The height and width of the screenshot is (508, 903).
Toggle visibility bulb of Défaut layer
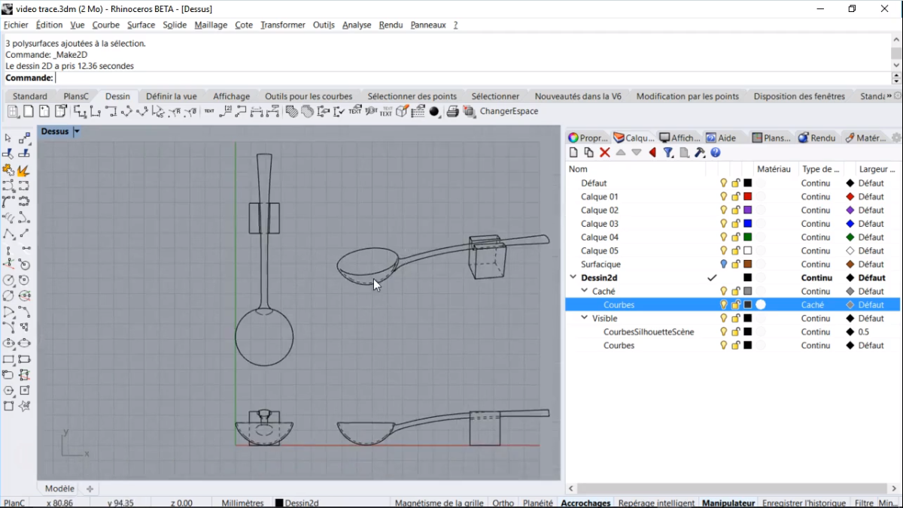(x=724, y=183)
